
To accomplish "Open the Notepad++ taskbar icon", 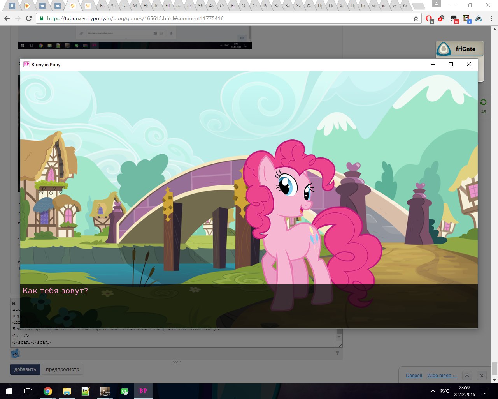I will coord(86,391).
